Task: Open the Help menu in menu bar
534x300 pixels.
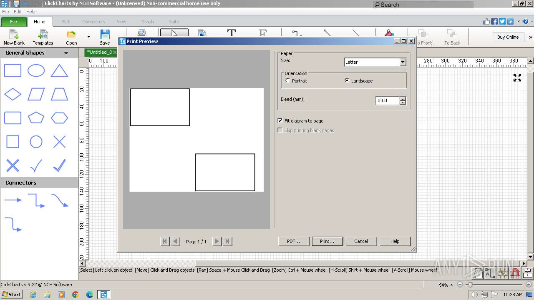Action: pos(31,12)
